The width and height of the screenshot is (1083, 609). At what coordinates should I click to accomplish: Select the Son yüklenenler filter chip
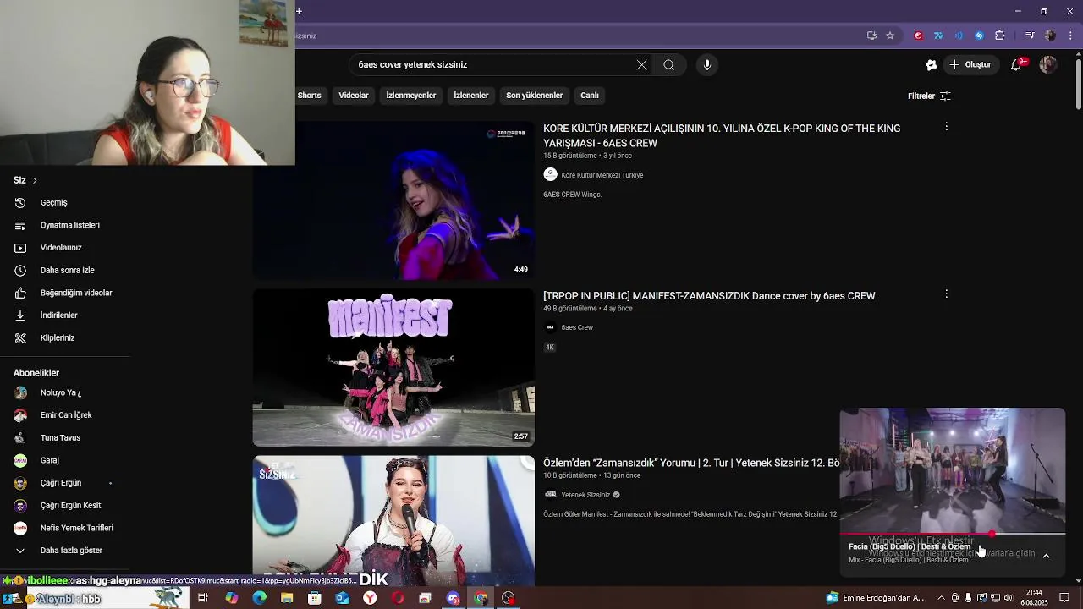click(x=534, y=96)
